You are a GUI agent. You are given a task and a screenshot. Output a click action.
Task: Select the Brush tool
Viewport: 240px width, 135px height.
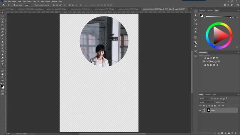(3, 38)
